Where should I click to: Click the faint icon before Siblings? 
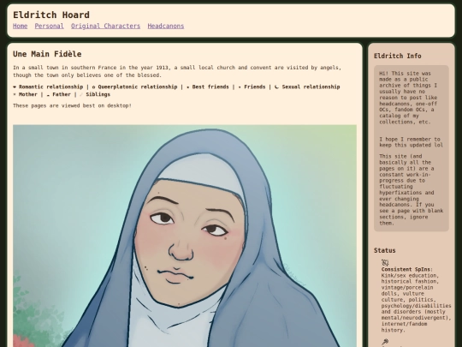click(x=81, y=94)
